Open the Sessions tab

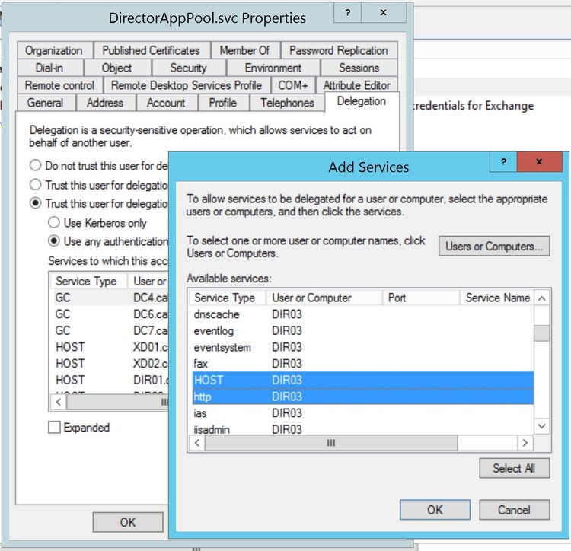(x=359, y=68)
